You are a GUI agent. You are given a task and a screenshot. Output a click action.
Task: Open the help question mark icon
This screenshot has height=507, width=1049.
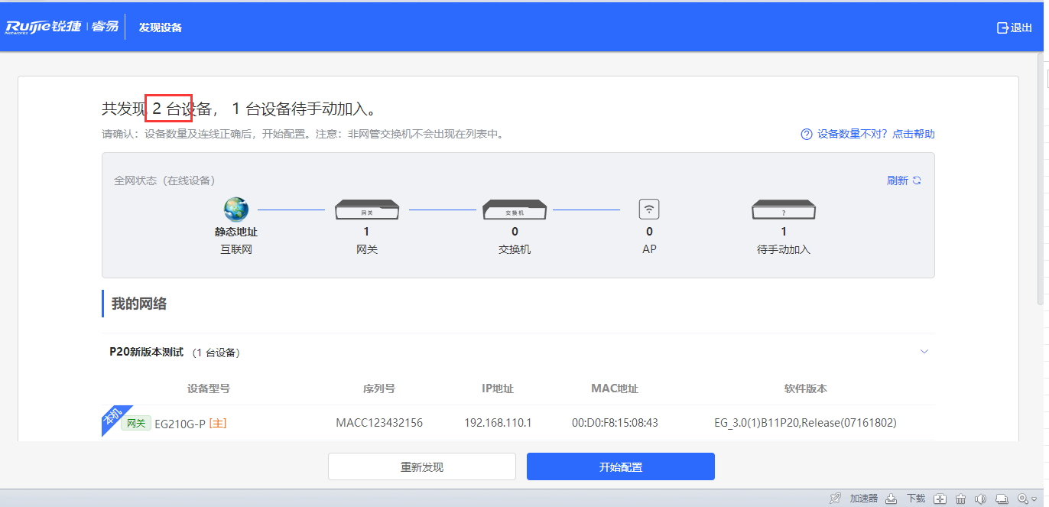tap(806, 134)
